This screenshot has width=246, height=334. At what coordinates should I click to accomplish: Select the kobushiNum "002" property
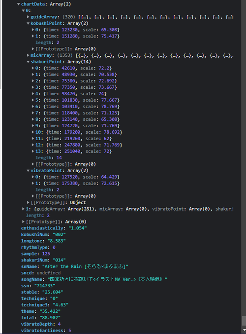coord(43,234)
